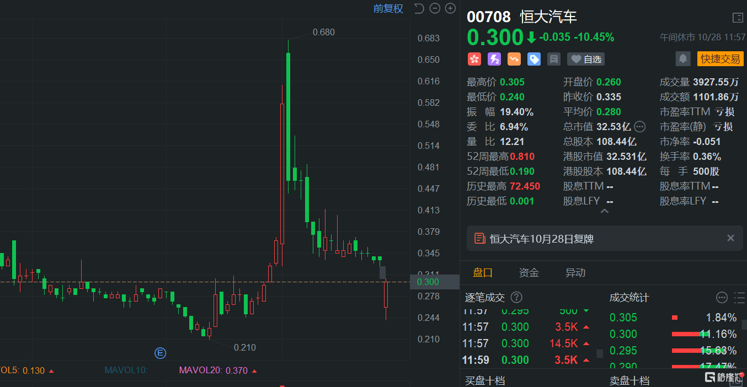
Task: Toggle the side panel layout icon
Action: click(x=738, y=18)
